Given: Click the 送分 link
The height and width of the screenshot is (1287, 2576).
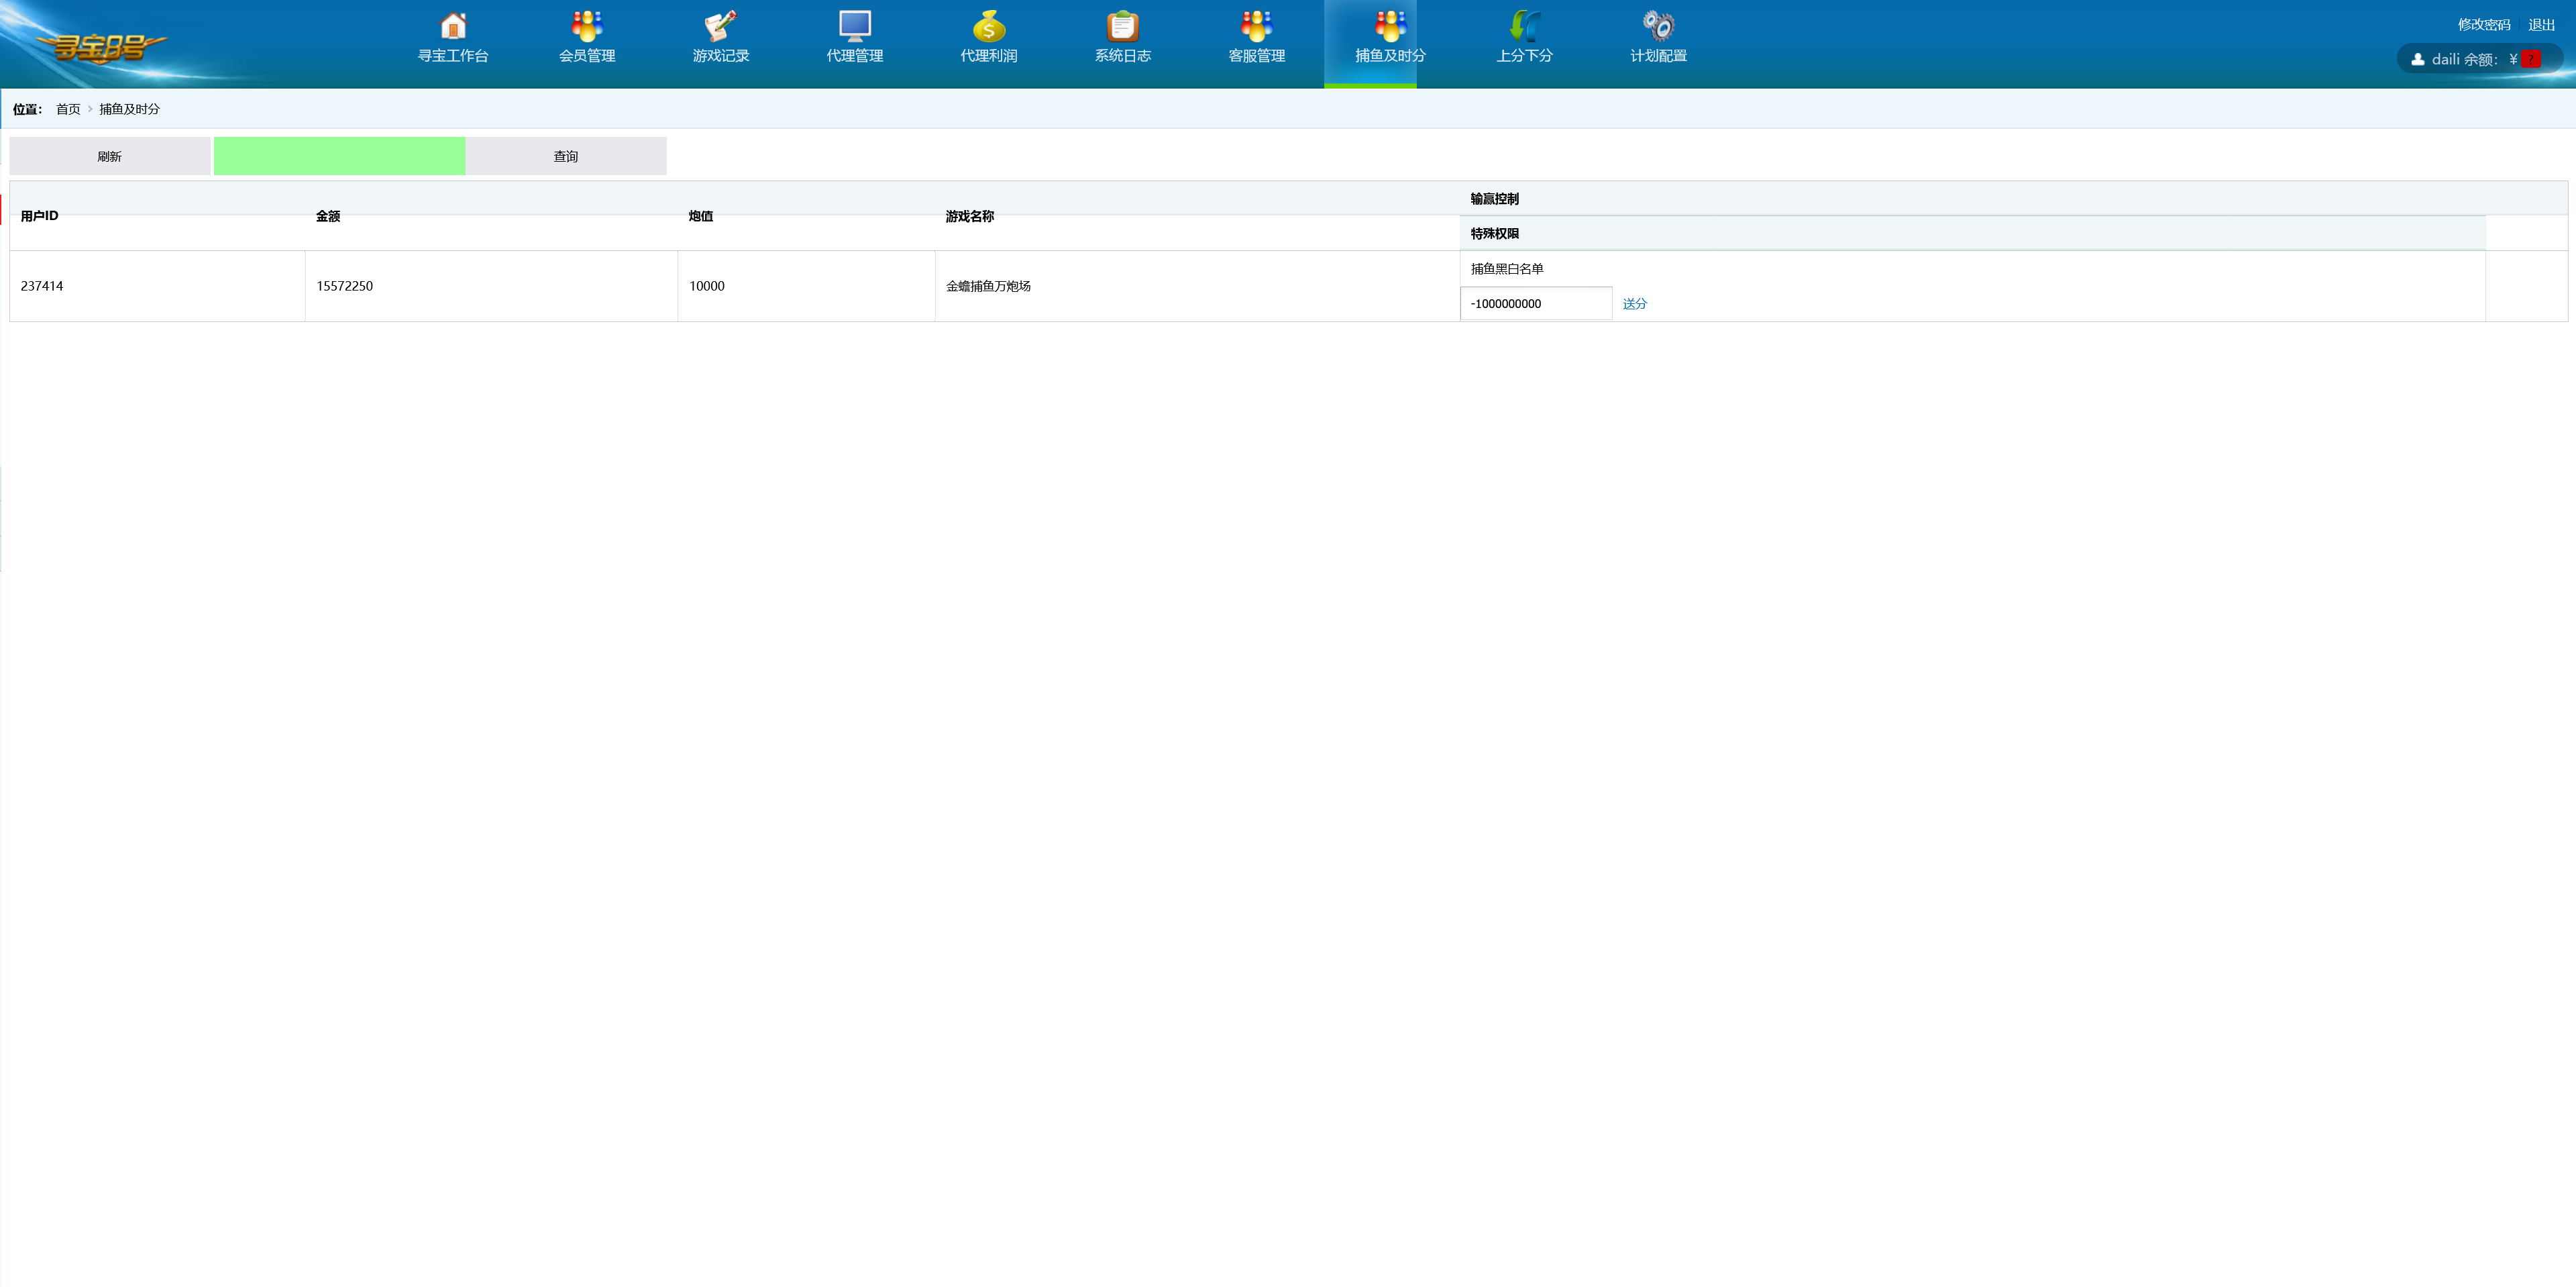Looking at the screenshot, I should (x=1634, y=303).
